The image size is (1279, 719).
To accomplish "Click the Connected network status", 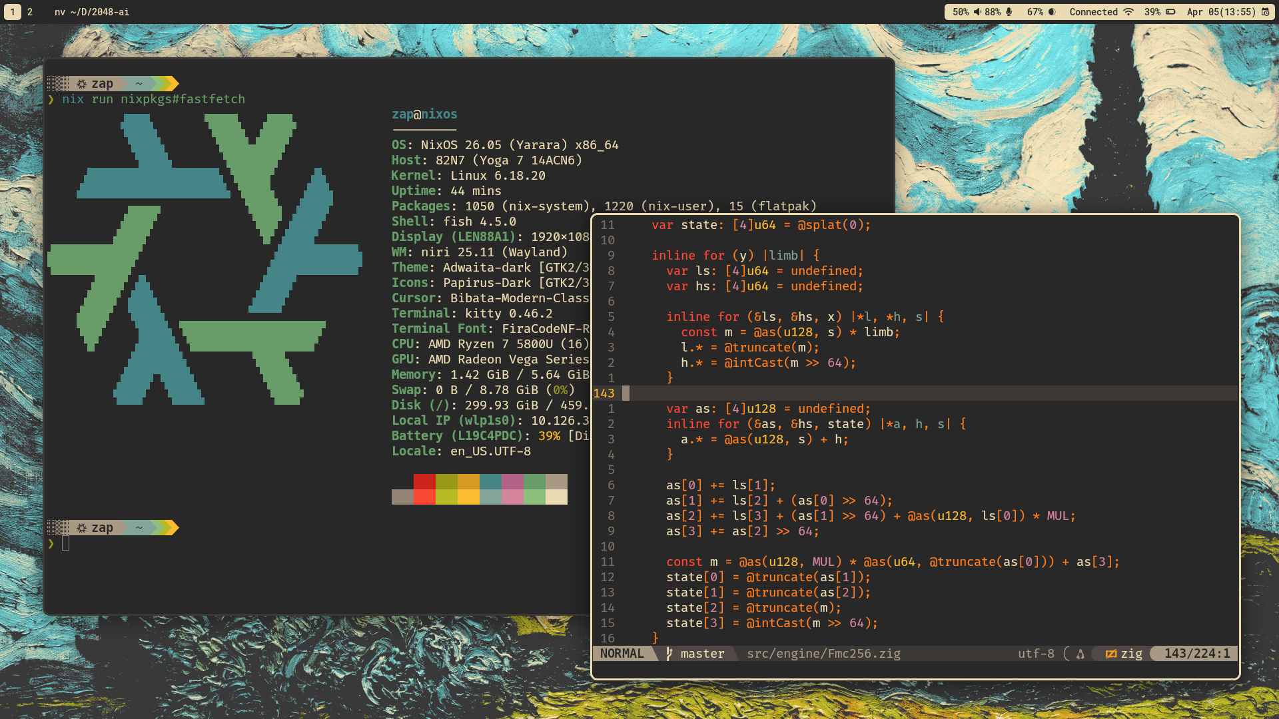I will point(1094,12).
